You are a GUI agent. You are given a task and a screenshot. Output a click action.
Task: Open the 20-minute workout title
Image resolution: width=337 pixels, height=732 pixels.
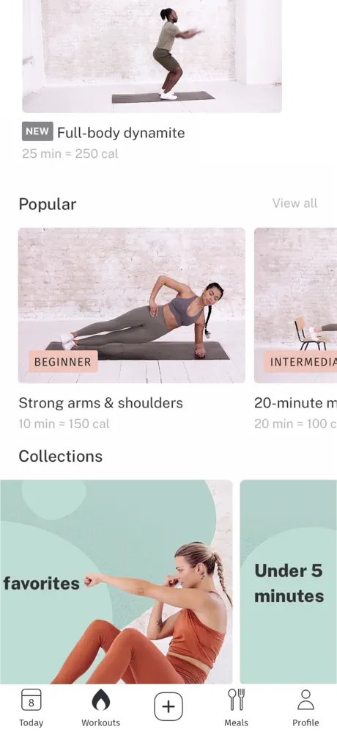pyautogui.click(x=295, y=403)
